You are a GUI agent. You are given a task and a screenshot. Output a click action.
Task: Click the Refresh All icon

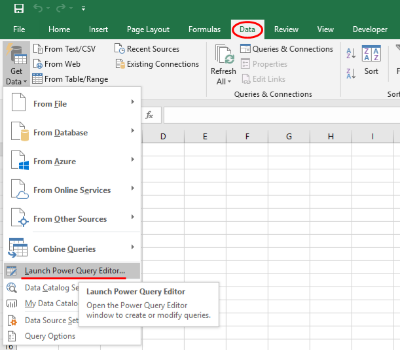pyautogui.click(x=225, y=54)
